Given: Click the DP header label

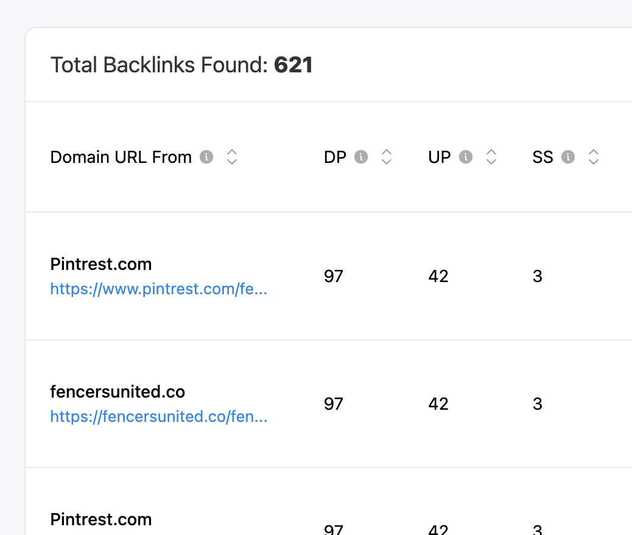Looking at the screenshot, I should coord(335,157).
